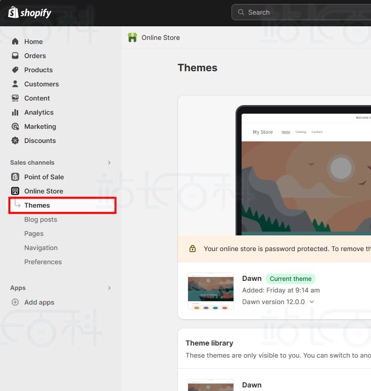
Task: Click the lock icon in password banner
Action: (193, 249)
